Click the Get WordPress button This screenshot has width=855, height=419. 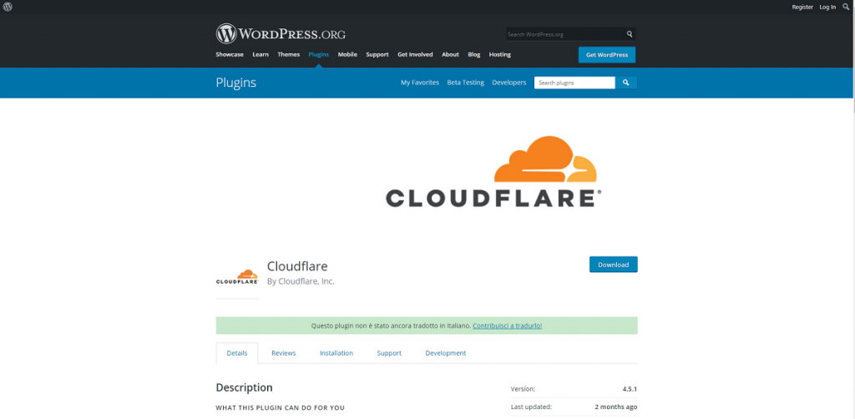(x=607, y=55)
